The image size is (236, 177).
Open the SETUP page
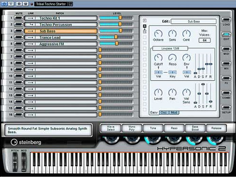(x=226, y=108)
